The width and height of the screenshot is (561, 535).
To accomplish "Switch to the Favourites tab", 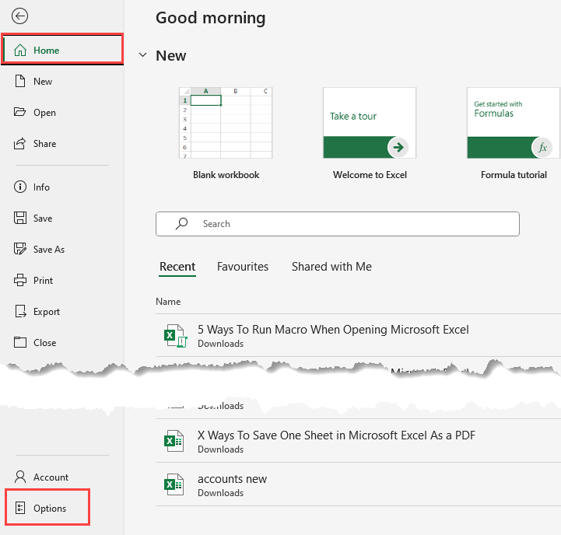I will (243, 267).
